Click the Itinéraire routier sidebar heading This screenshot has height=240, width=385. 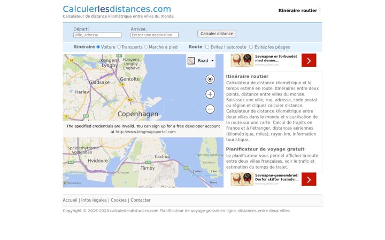[x=247, y=76]
